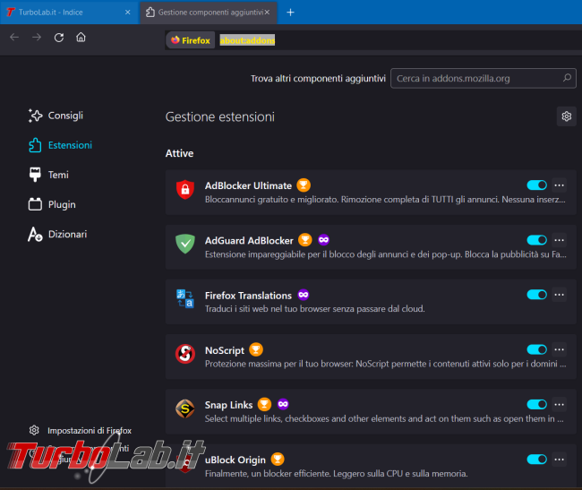
Task: Open the home page icon
Action: 81,37
